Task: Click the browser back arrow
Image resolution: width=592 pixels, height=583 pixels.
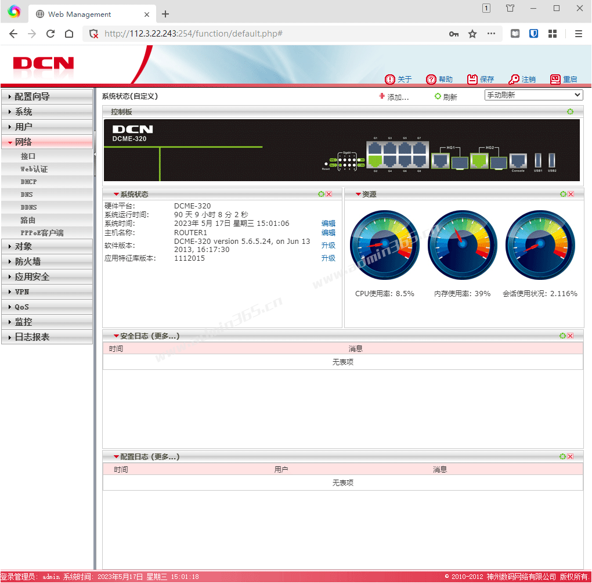Action: 13,34
